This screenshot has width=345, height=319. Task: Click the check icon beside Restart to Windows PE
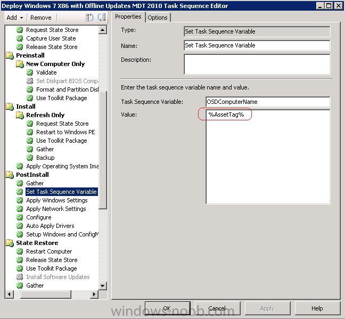point(30,132)
